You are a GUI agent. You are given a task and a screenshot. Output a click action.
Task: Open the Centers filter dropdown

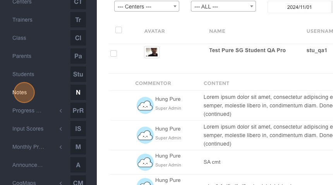click(x=146, y=6)
